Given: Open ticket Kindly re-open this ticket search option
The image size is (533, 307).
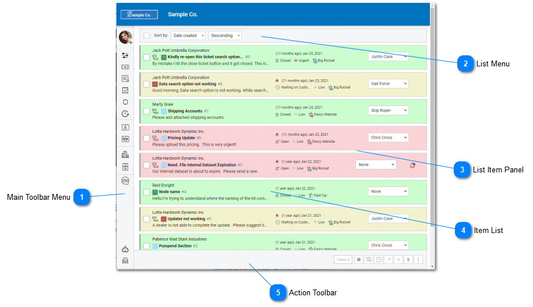Looking at the screenshot, I should tap(205, 57).
